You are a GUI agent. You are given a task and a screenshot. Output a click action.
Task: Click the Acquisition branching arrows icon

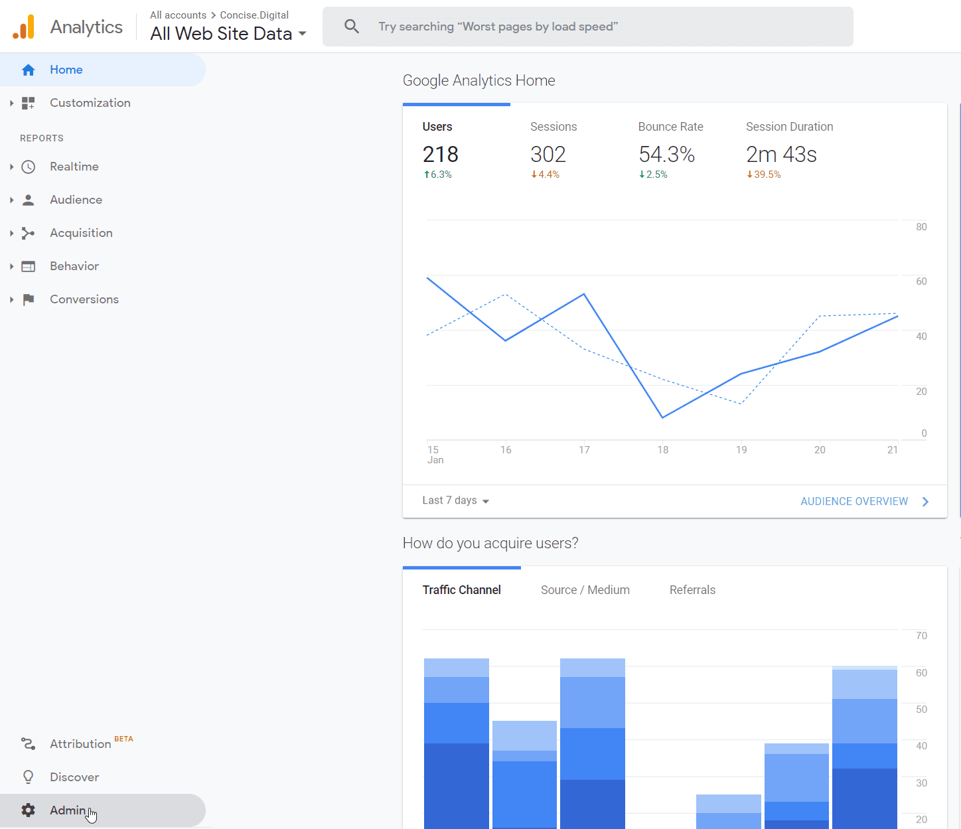tap(28, 233)
